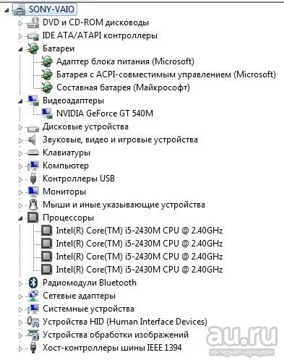Select Адаптер блока питания (Microsoft)

[125, 61]
